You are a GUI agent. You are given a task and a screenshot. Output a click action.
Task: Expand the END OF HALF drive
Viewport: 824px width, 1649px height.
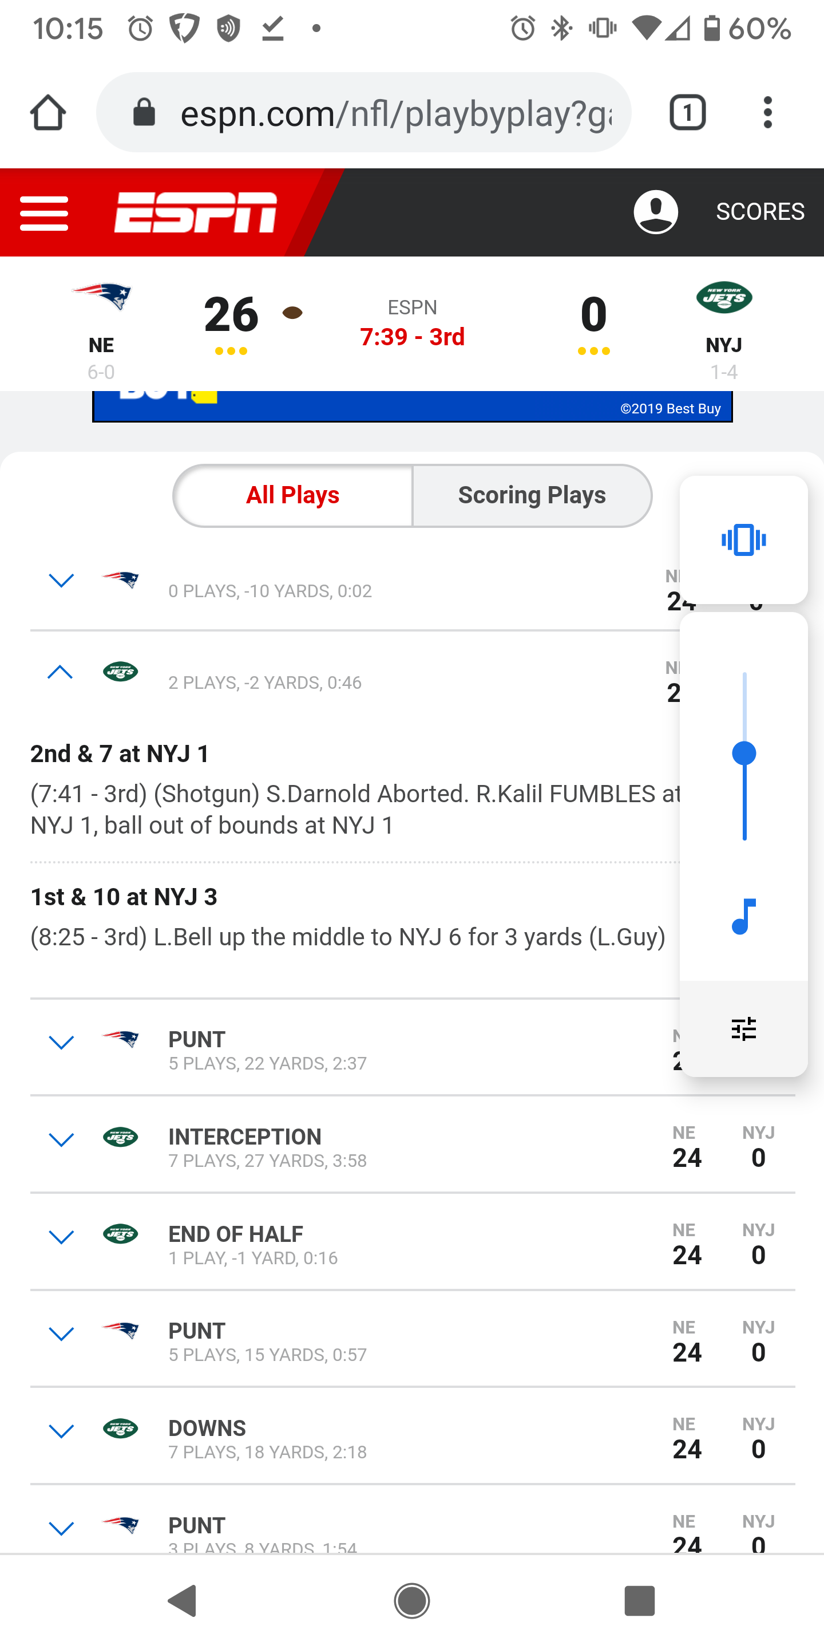[61, 1237]
